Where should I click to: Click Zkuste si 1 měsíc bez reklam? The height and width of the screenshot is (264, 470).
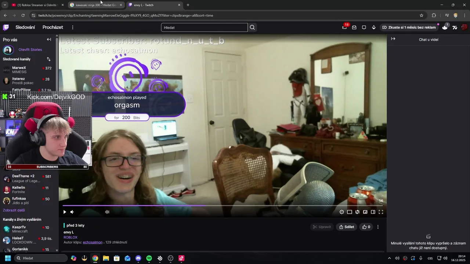[x=409, y=27]
